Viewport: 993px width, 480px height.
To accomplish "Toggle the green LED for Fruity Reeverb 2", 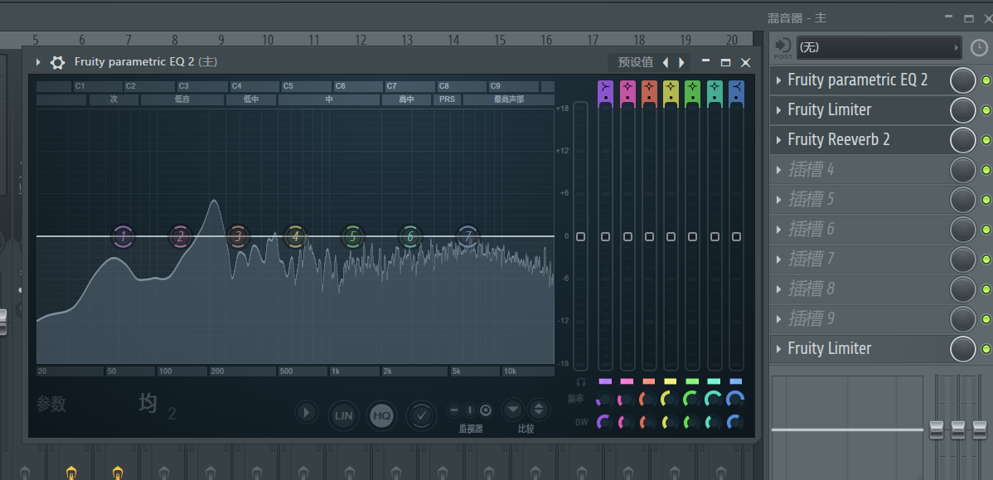I will pyautogui.click(x=986, y=140).
